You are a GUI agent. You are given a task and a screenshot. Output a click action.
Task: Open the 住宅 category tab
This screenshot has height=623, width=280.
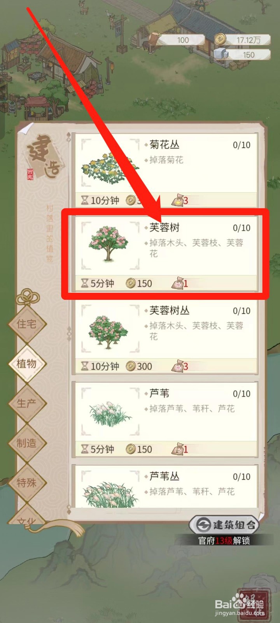point(26,324)
